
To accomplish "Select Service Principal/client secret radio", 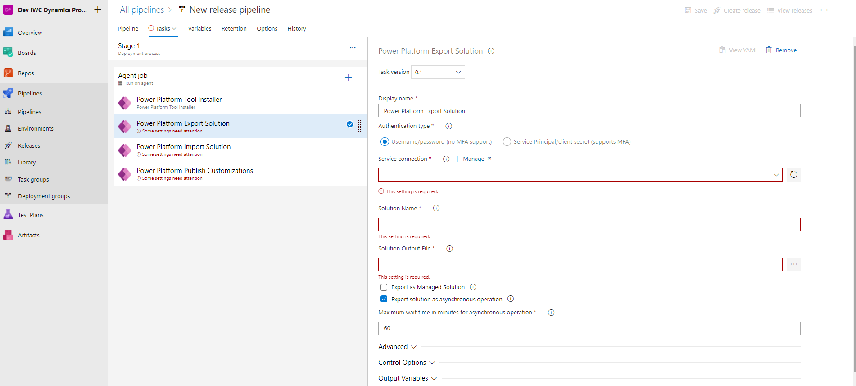I will [x=507, y=142].
